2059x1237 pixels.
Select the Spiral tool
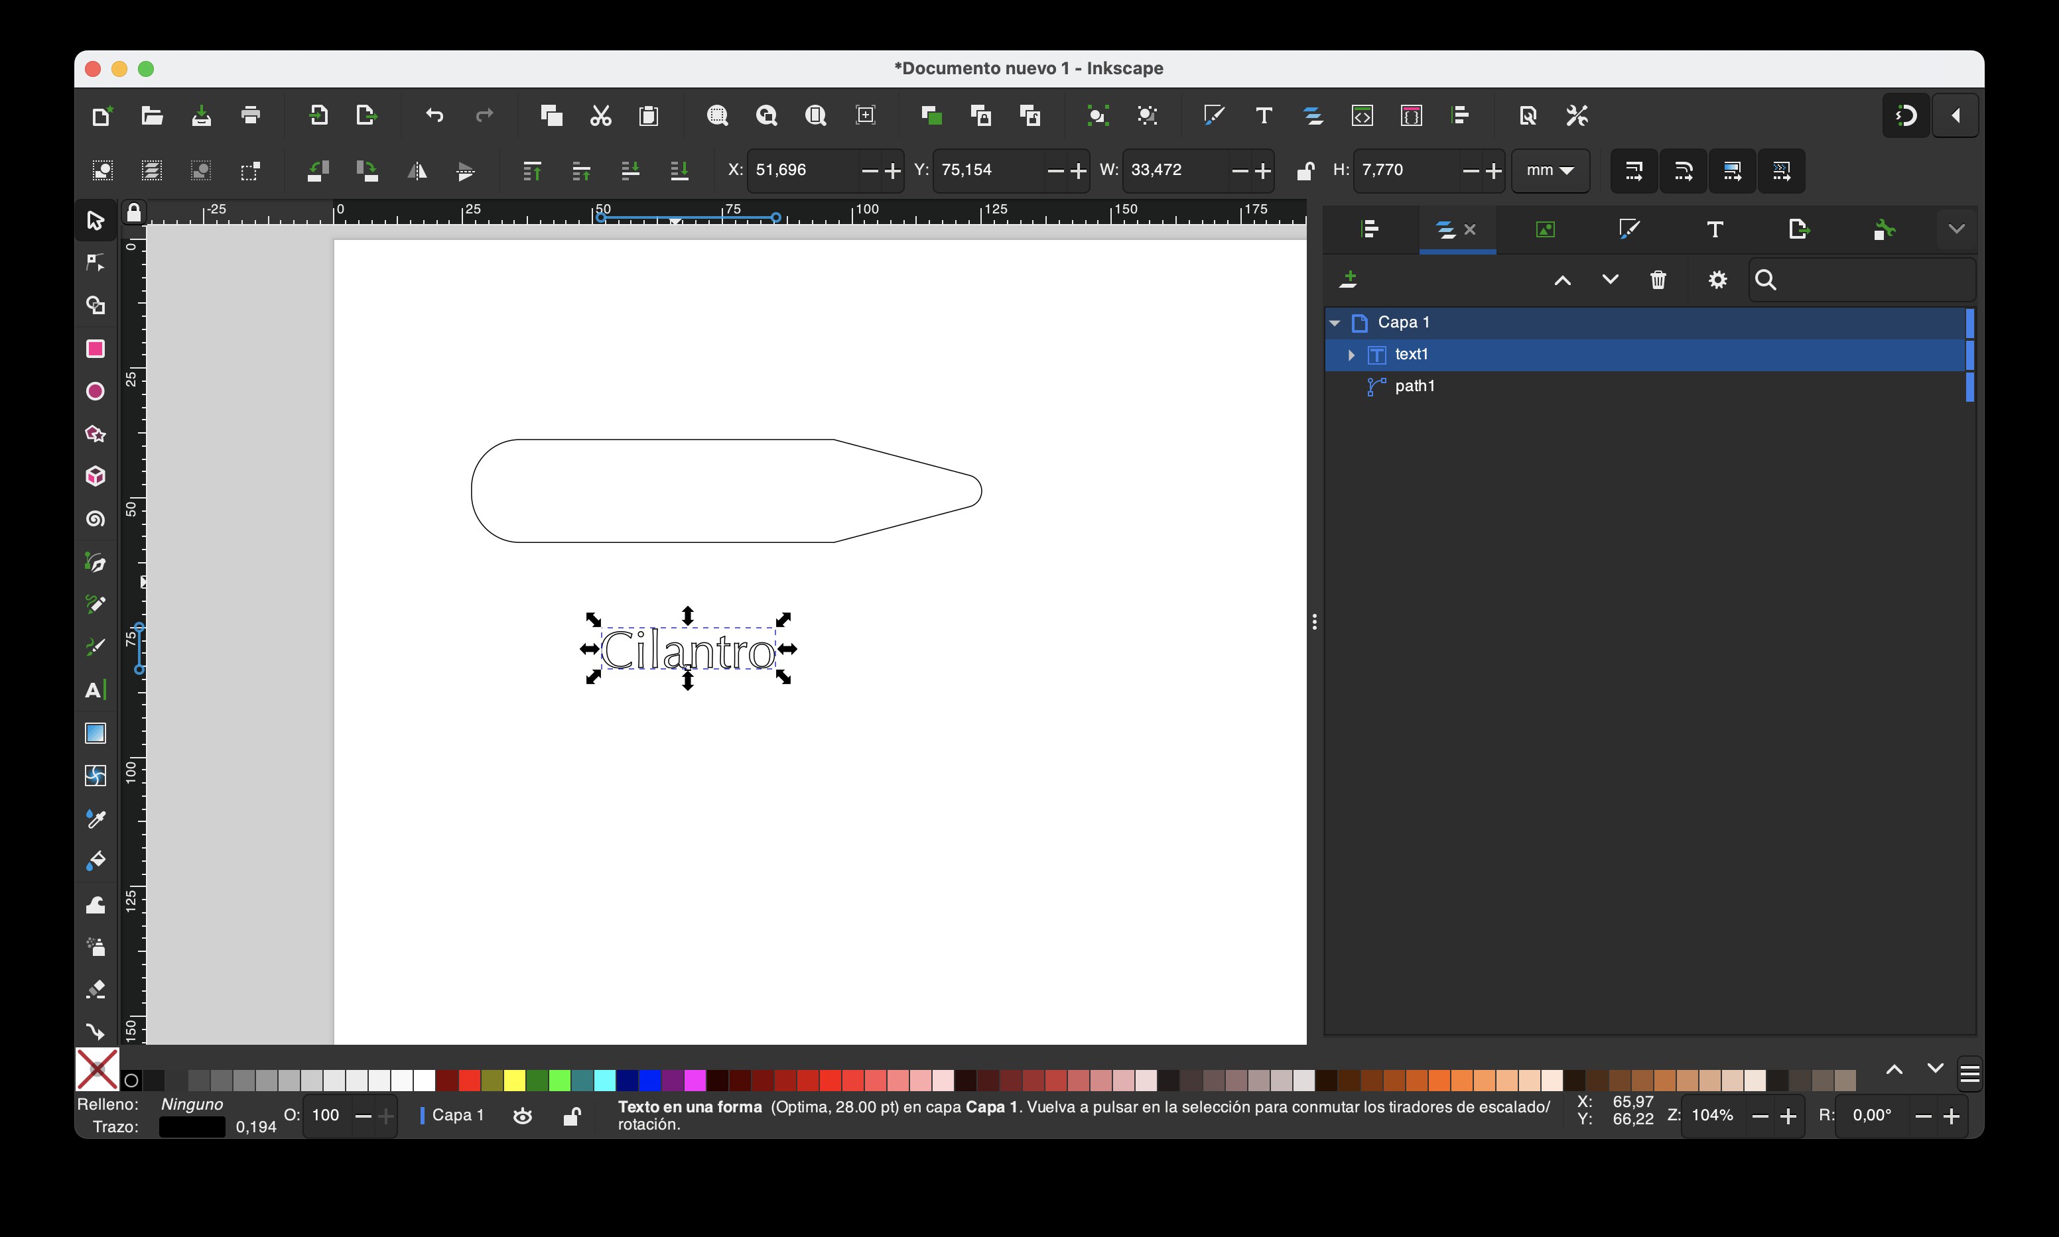tap(95, 519)
